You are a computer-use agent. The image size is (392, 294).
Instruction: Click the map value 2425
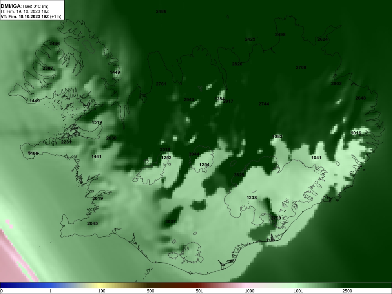click(x=250, y=40)
